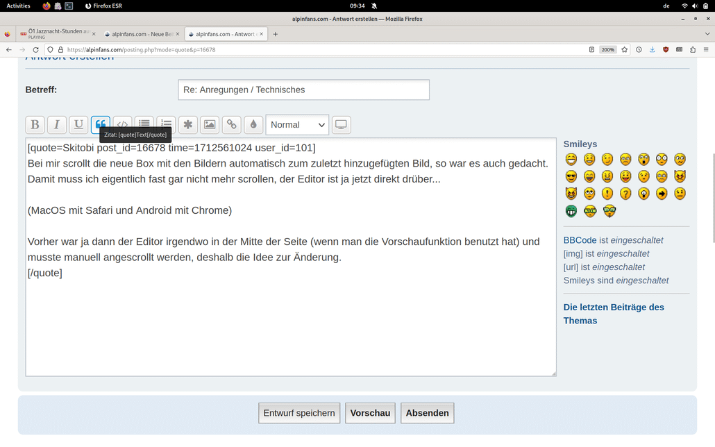Insert a URL using the link icon

pyautogui.click(x=231, y=124)
